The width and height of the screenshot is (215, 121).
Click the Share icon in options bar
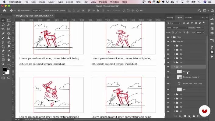coord(212,10)
